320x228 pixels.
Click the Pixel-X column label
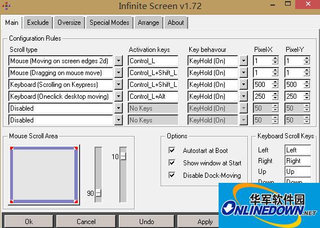263,50
